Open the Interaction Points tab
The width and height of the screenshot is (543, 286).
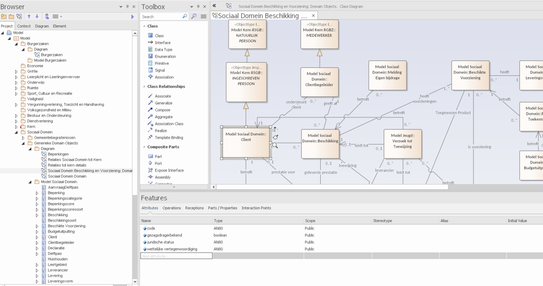click(x=256, y=208)
